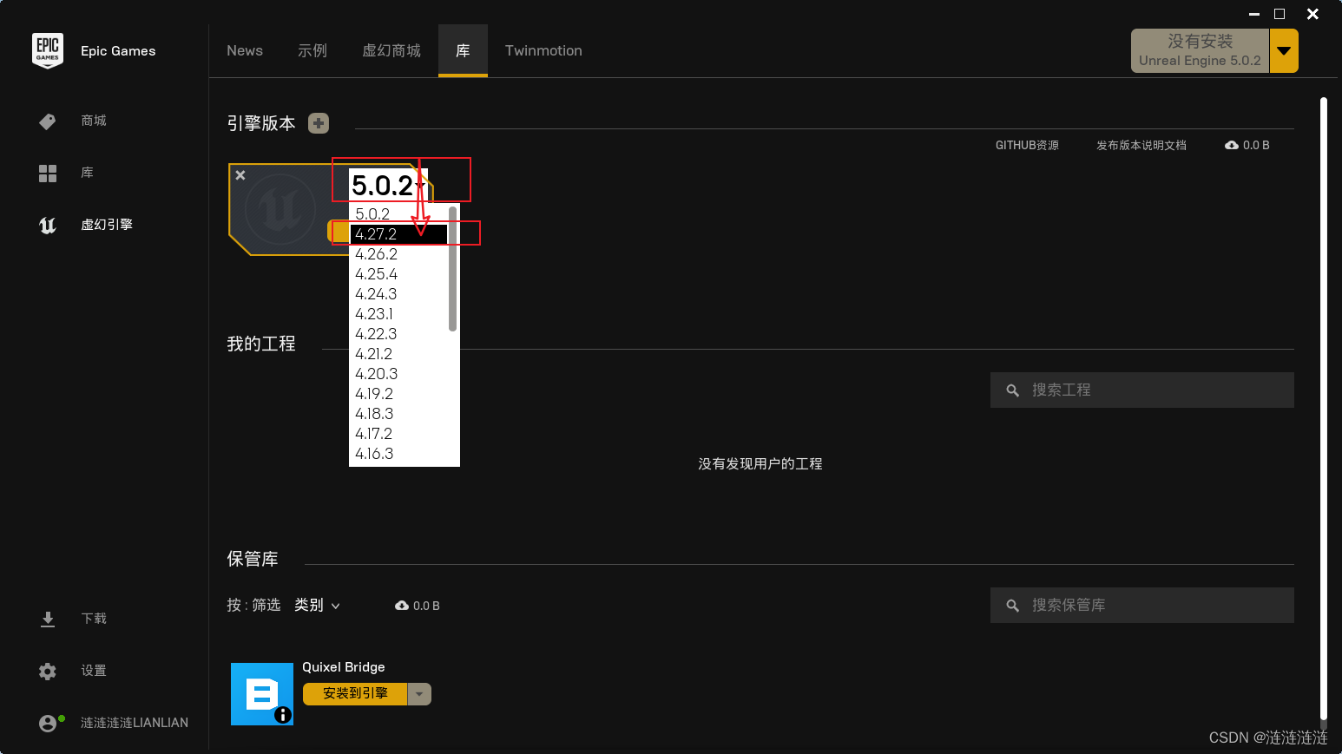
Task: Choose version 4.20.3 in the list
Action: coord(398,373)
